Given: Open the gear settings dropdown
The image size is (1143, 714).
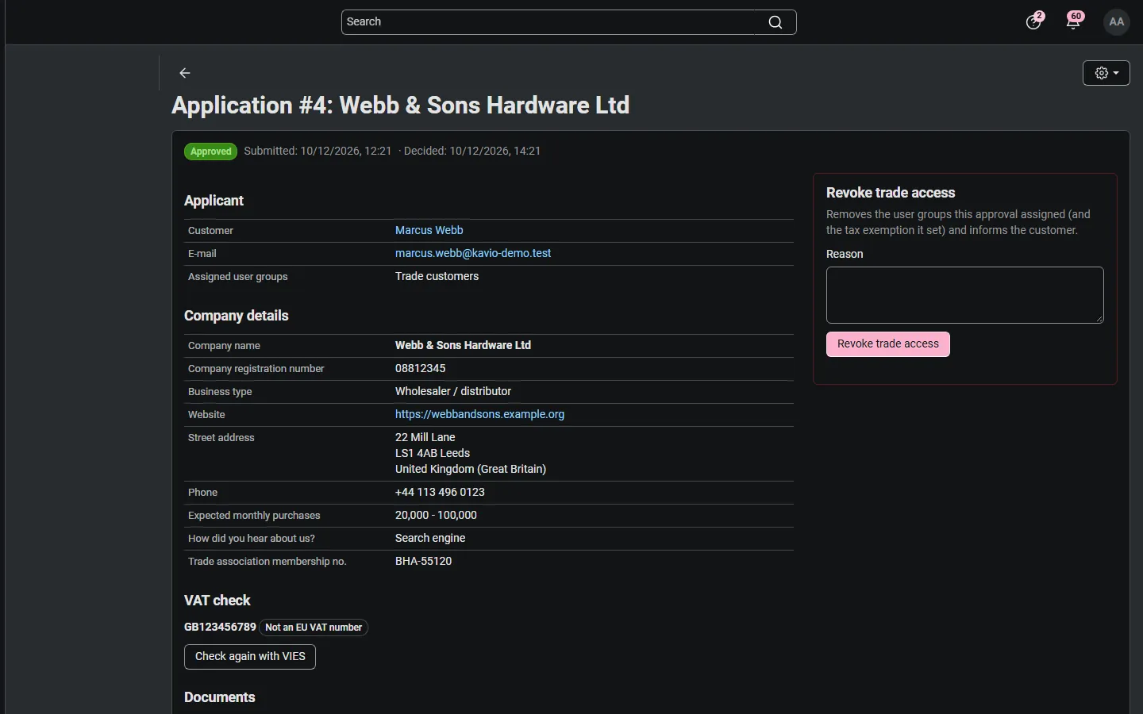Looking at the screenshot, I should click(x=1106, y=73).
